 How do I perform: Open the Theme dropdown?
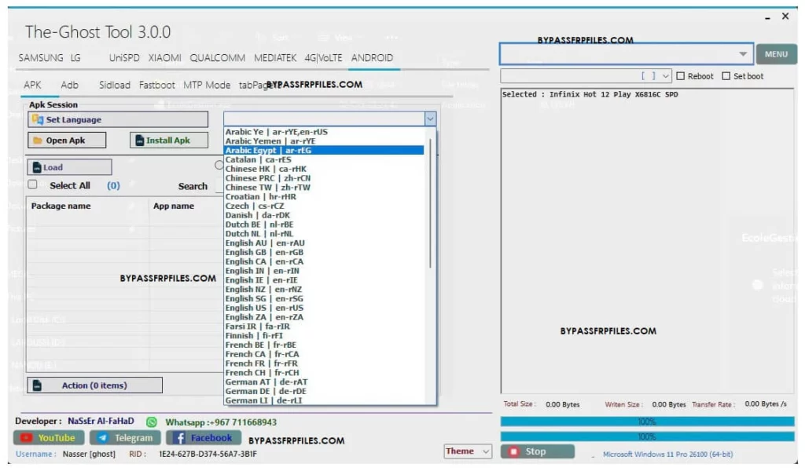pos(467,451)
